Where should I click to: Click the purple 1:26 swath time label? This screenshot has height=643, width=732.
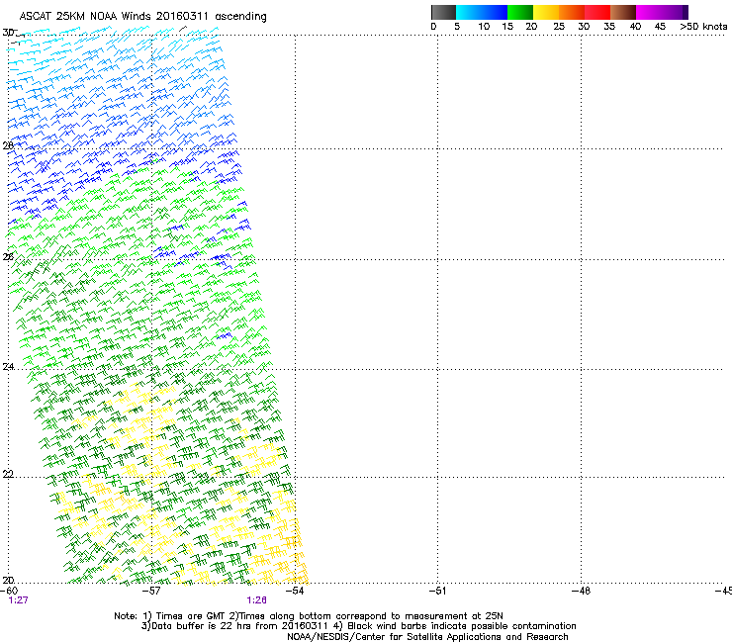(x=257, y=600)
